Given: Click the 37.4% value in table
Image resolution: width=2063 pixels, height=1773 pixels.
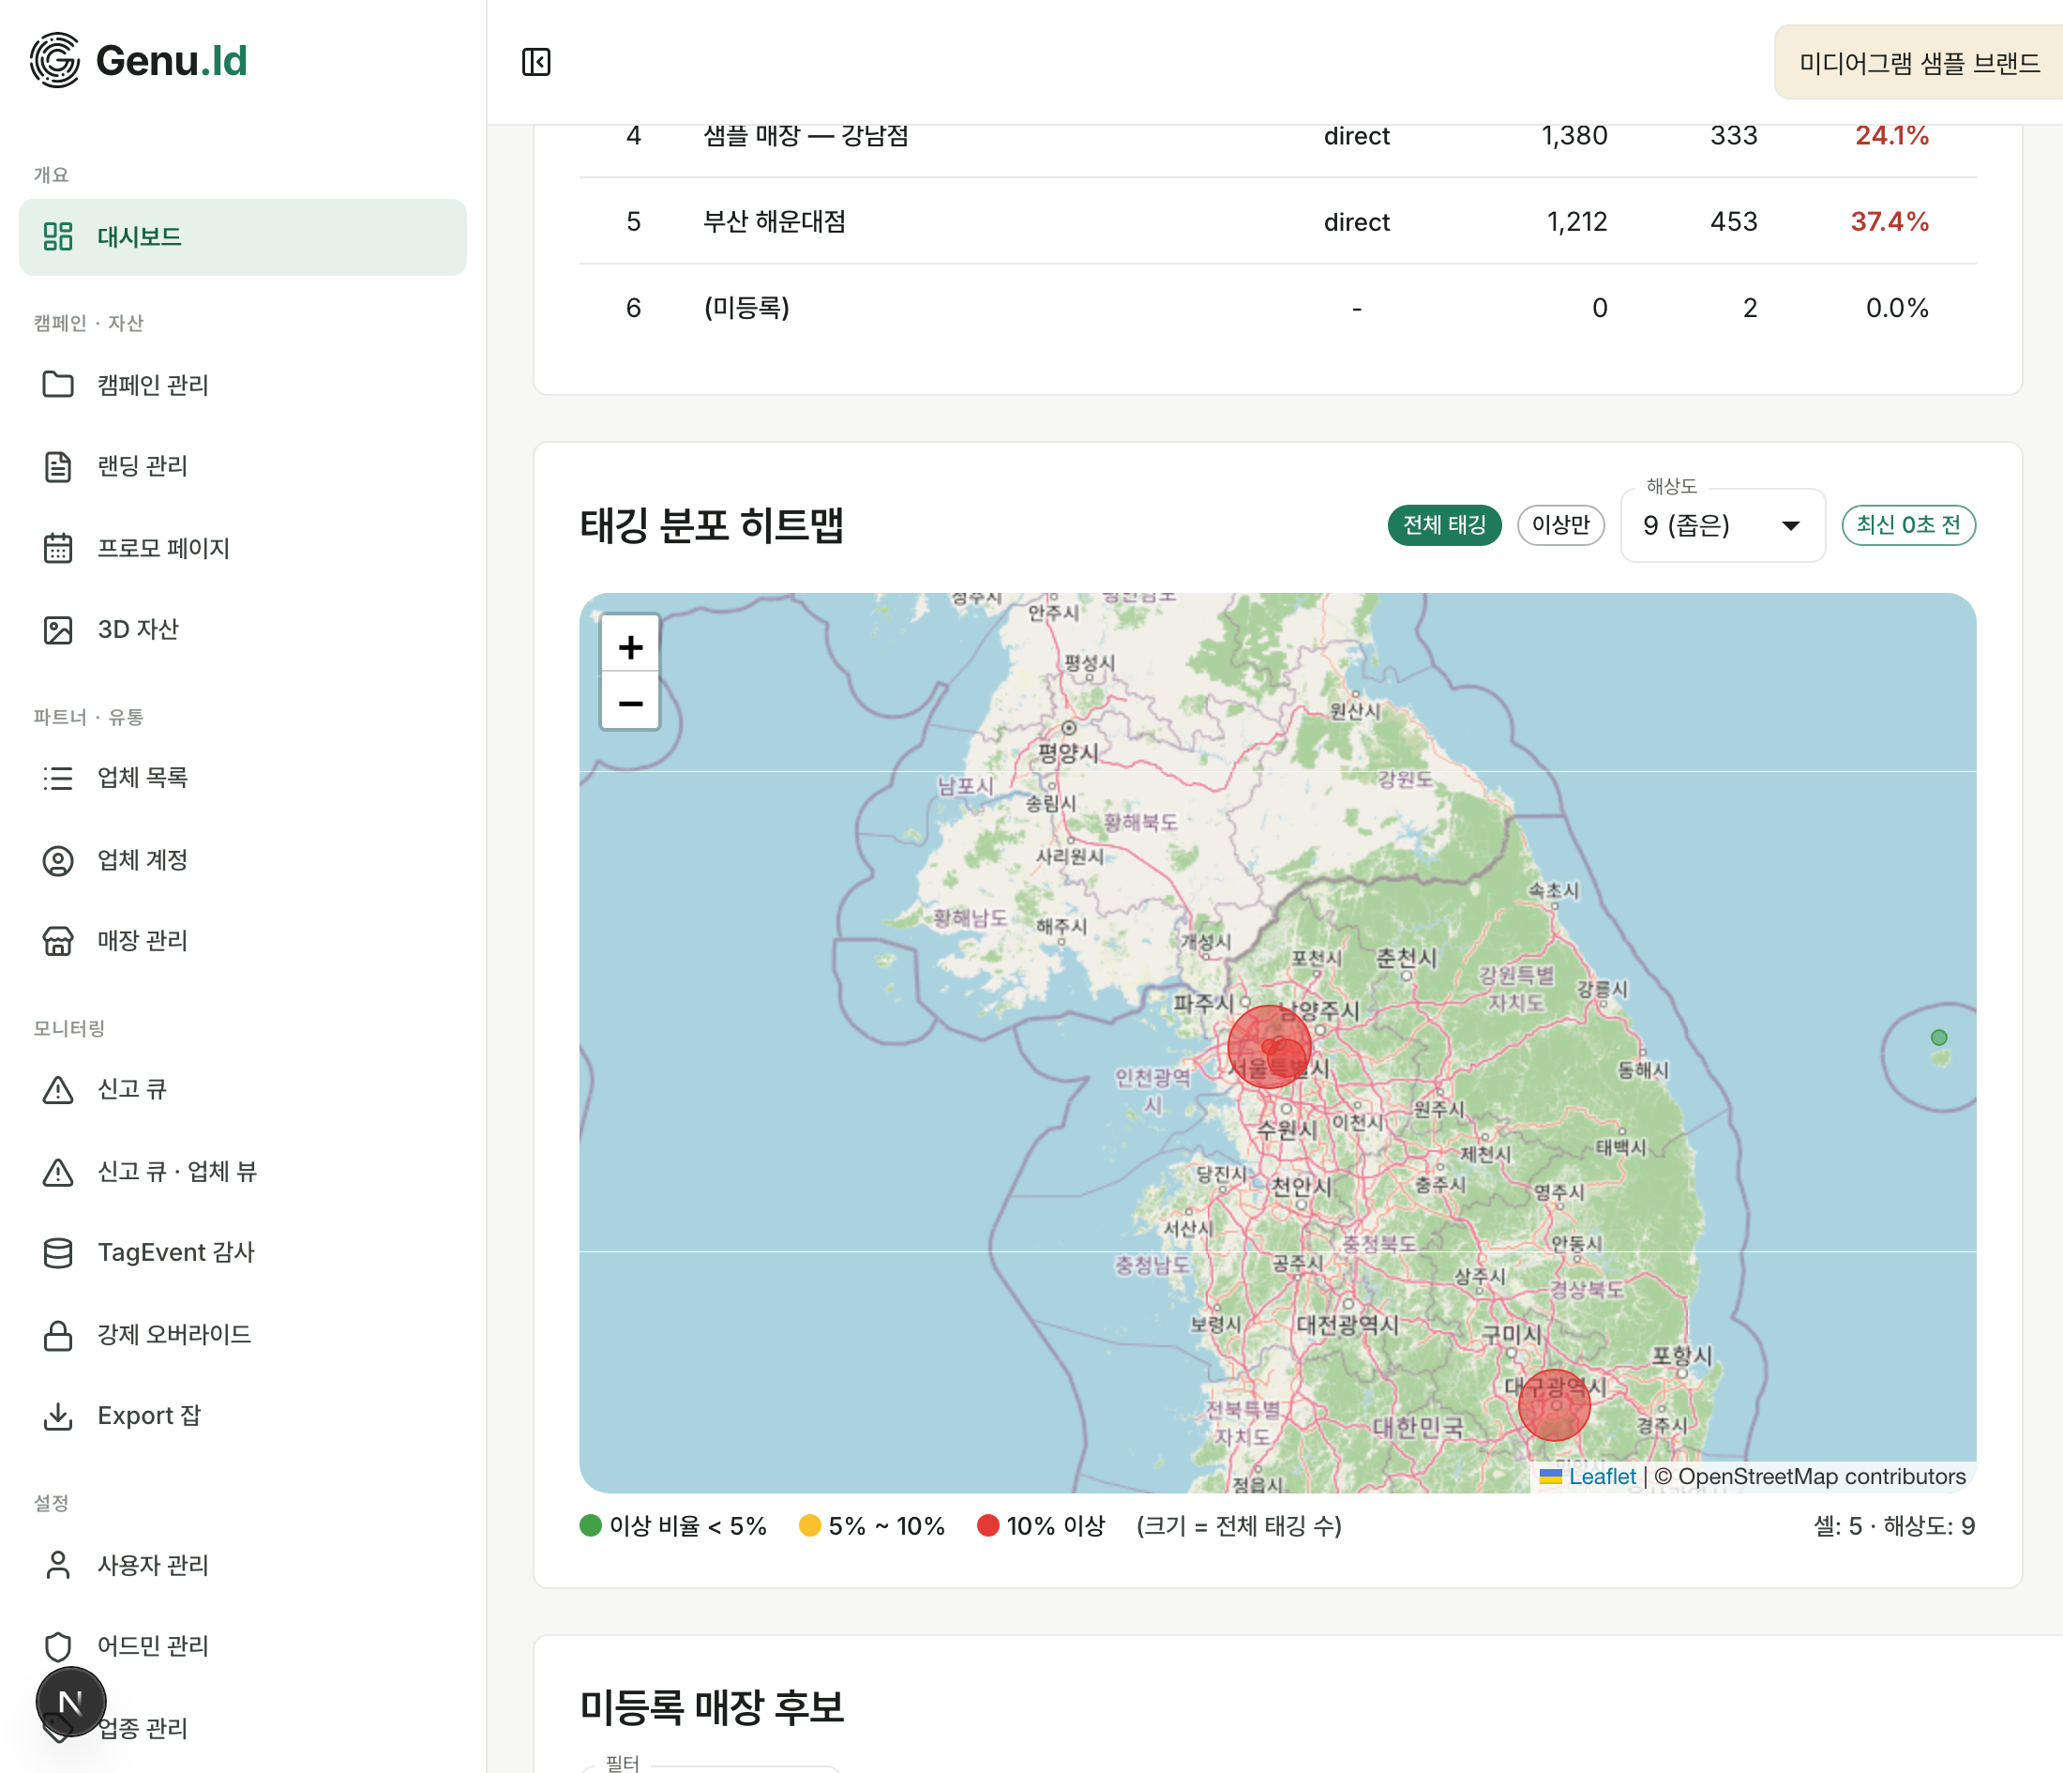Looking at the screenshot, I should pyautogui.click(x=1889, y=221).
